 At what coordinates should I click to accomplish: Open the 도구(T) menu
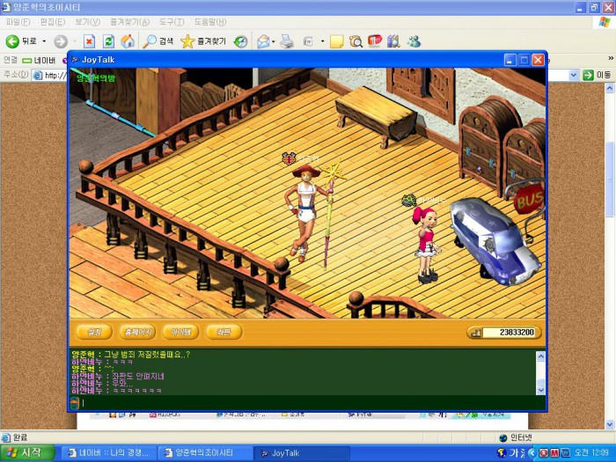(x=172, y=22)
